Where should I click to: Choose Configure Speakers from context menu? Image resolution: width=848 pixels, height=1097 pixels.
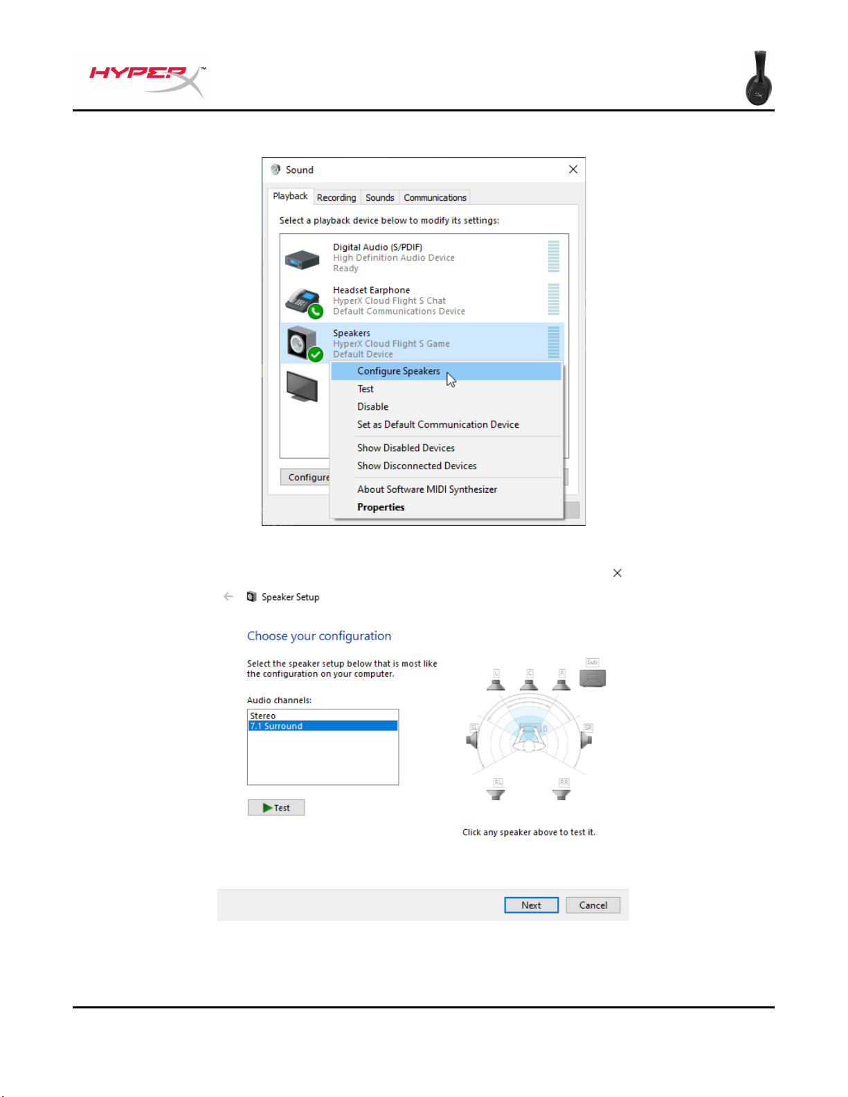pyautogui.click(x=399, y=371)
